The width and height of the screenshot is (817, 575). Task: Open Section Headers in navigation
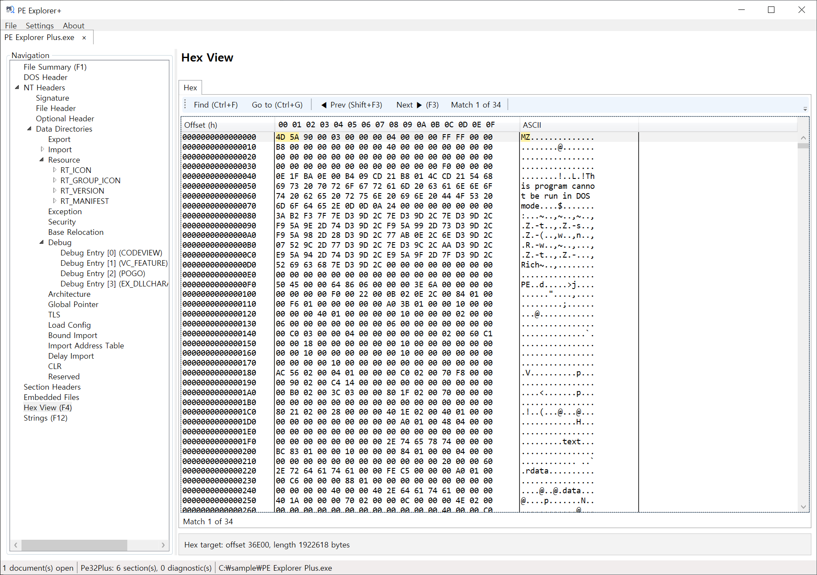pos(52,387)
